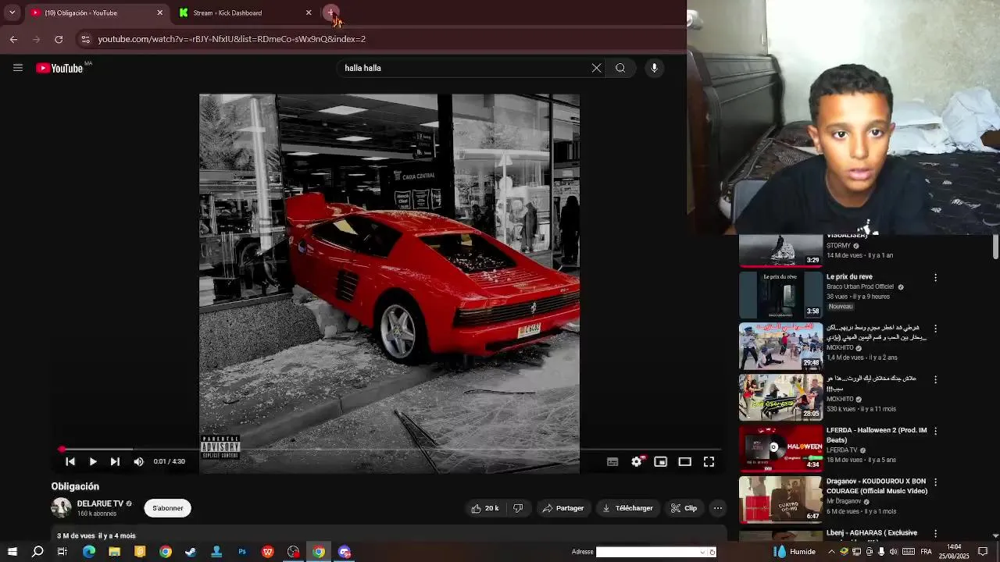Open Photoshop from taskbar
1000x562 pixels.
click(242, 552)
